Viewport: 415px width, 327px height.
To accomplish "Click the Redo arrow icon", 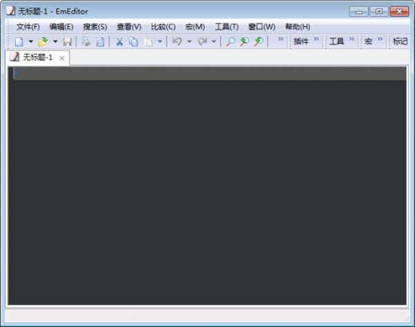I will point(203,41).
